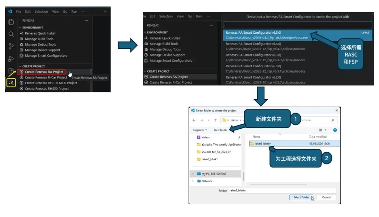Open help in the Select folder dialog

pos(335,130)
